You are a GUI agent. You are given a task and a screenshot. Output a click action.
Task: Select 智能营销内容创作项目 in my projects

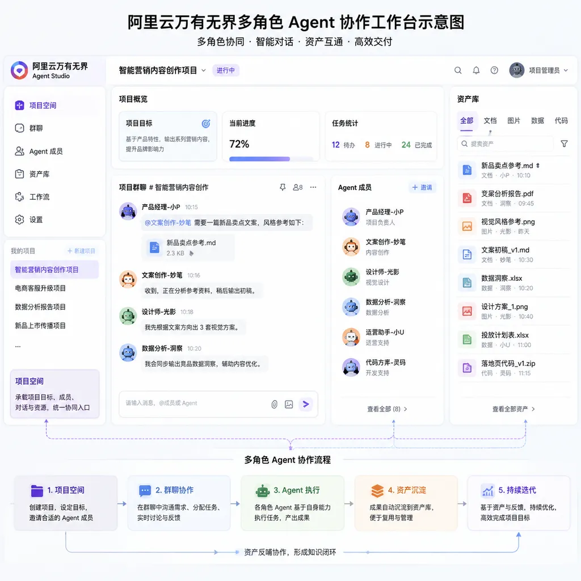[x=54, y=270]
